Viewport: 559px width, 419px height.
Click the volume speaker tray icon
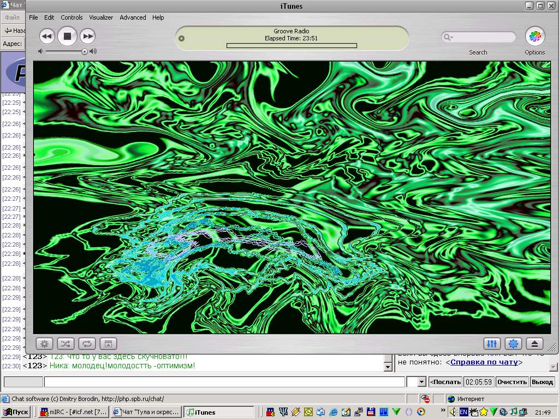point(454,412)
